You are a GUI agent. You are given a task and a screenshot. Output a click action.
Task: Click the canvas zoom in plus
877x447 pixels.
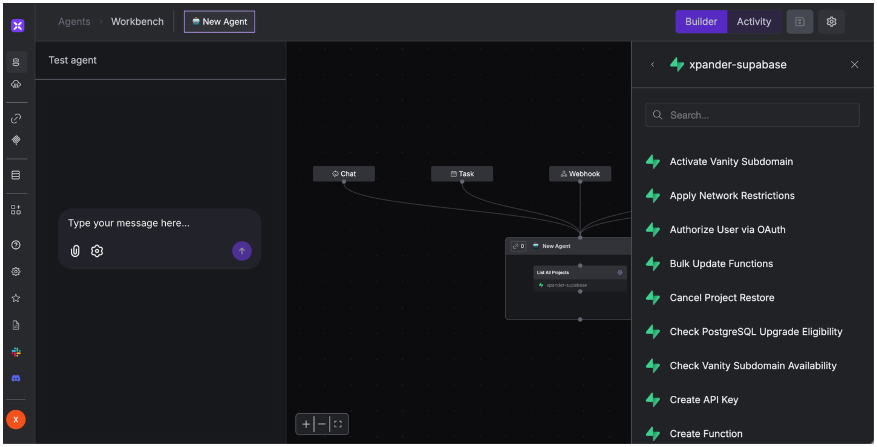coord(306,424)
